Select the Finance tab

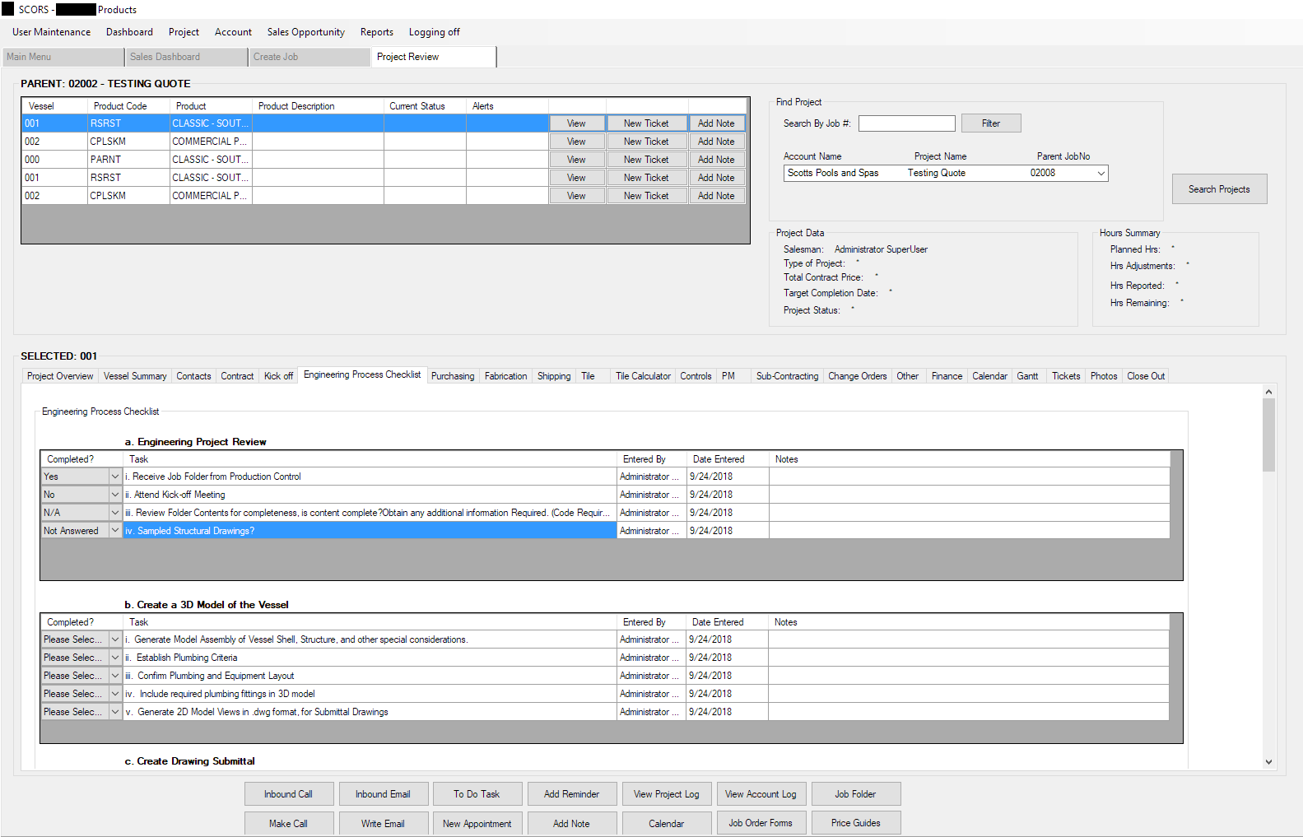pos(947,376)
